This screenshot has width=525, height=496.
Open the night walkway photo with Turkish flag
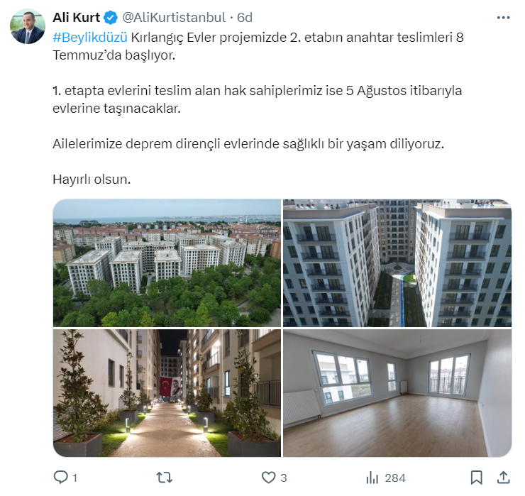(x=167, y=393)
